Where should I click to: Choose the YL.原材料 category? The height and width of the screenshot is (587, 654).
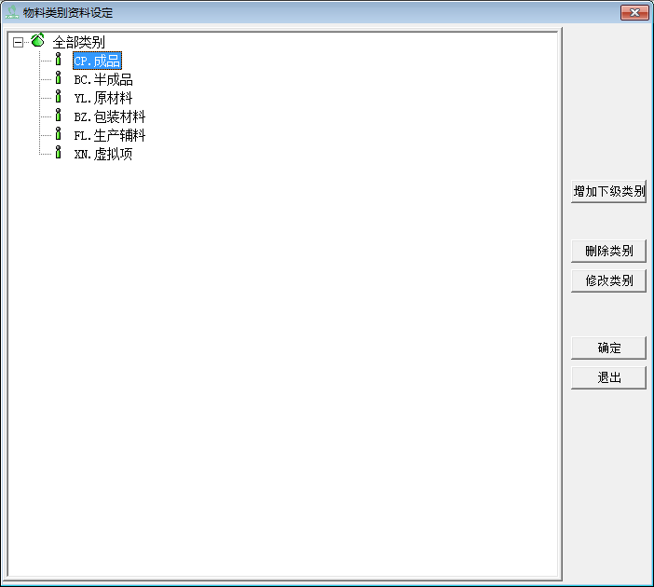102,98
